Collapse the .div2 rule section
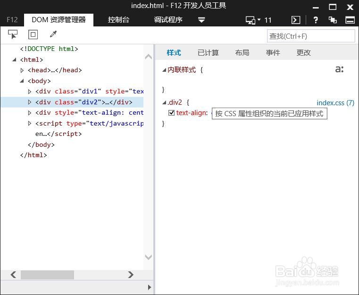 [164, 102]
